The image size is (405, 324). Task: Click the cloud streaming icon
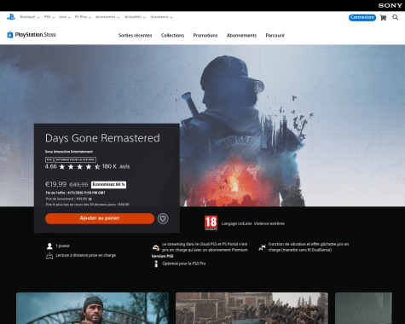coord(156,247)
